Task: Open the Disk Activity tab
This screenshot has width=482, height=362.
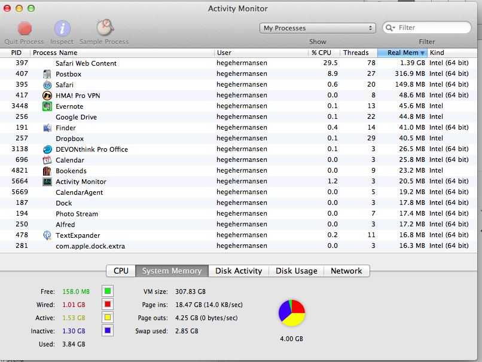Action: [239, 271]
